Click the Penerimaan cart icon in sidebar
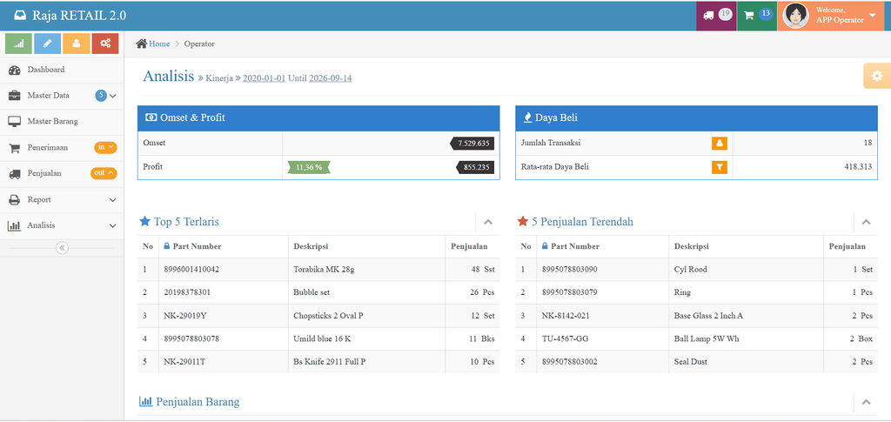 tap(14, 149)
